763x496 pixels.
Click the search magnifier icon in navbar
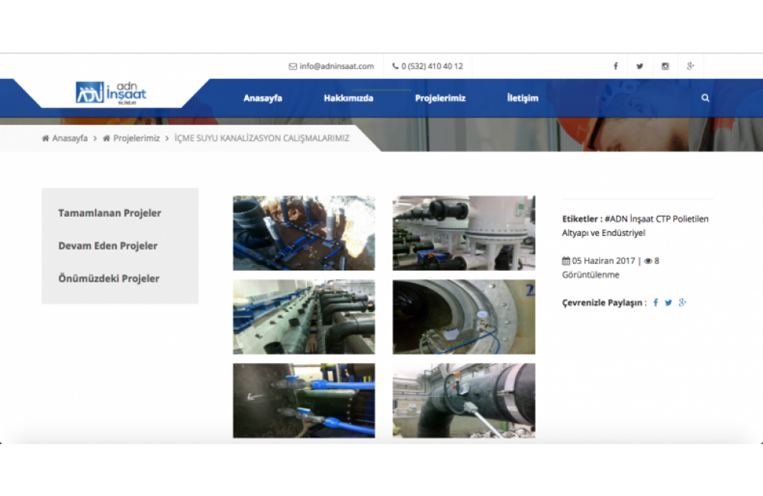coord(705,98)
